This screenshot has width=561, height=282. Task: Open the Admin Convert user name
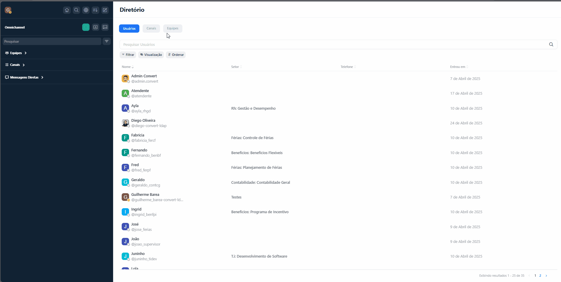(144, 76)
